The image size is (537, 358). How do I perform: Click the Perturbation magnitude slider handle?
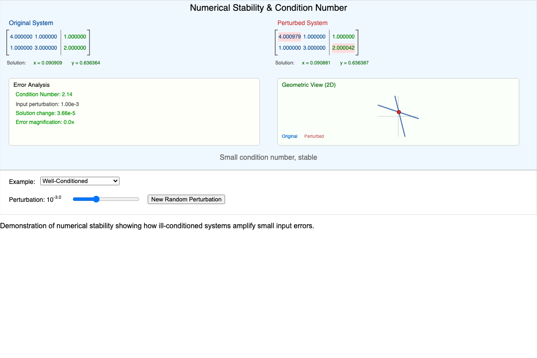point(96,199)
